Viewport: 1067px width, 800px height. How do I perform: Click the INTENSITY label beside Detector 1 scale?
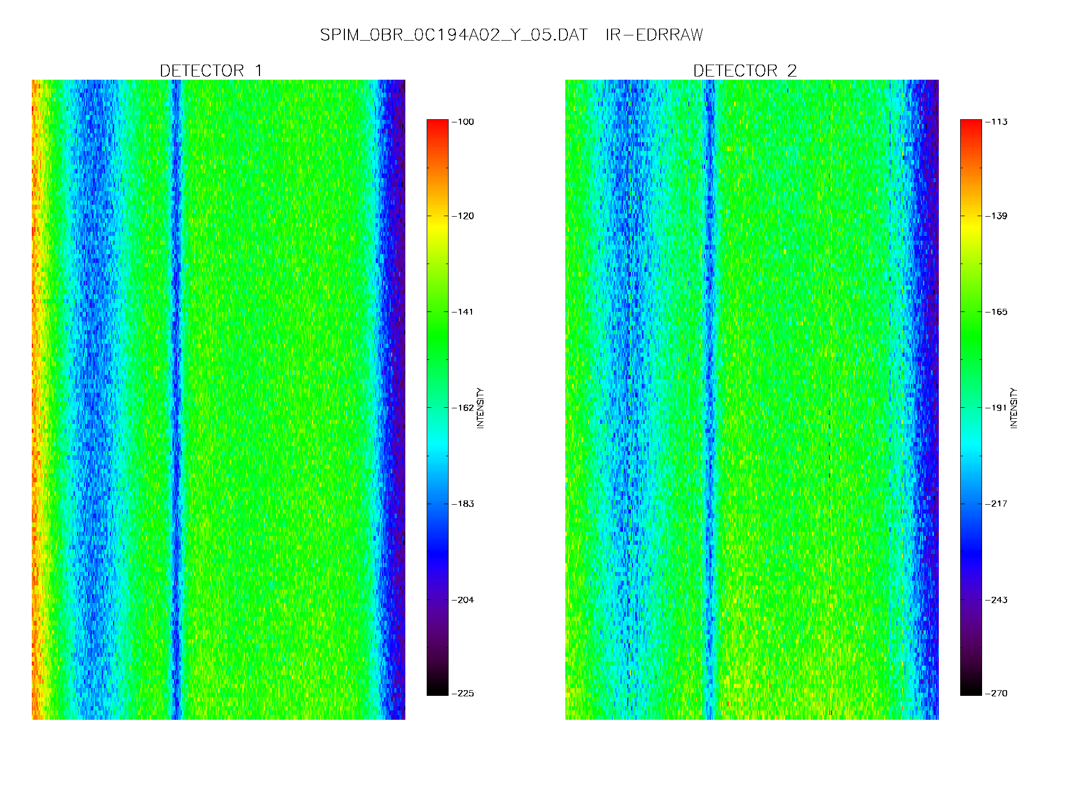pos(480,408)
